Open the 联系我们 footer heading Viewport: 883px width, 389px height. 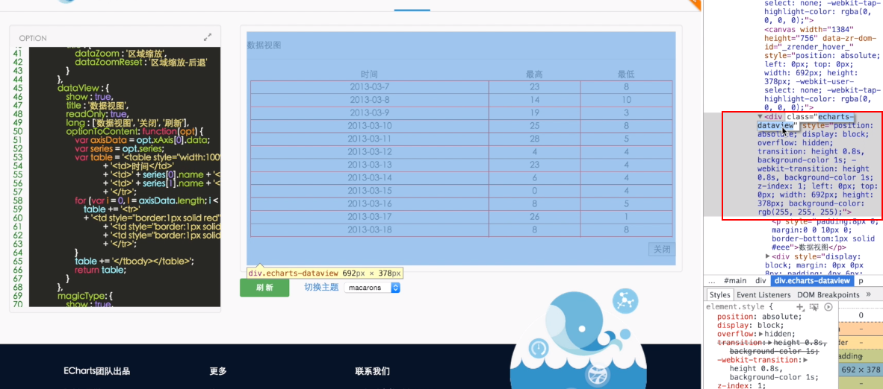(372, 371)
